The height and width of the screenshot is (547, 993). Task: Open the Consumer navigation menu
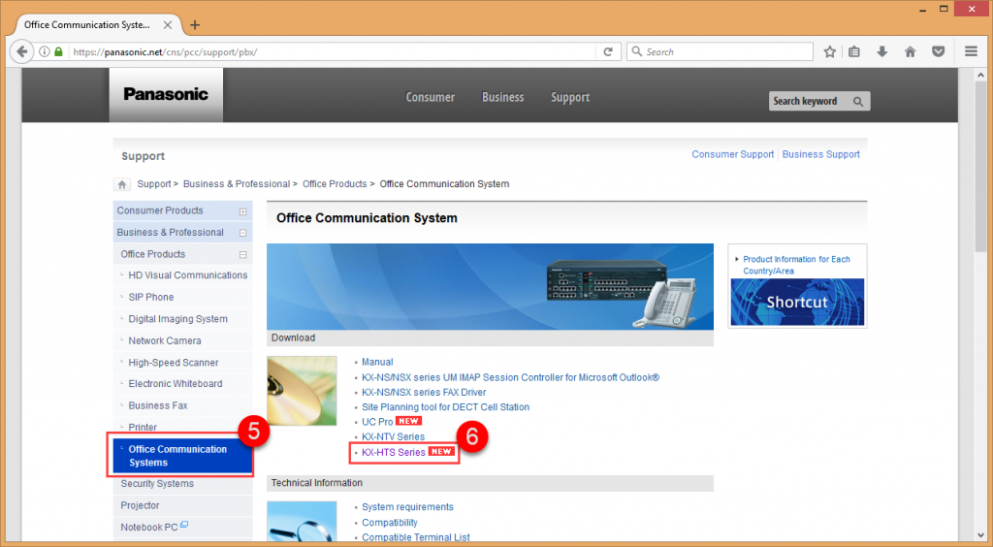pos(430,98)
